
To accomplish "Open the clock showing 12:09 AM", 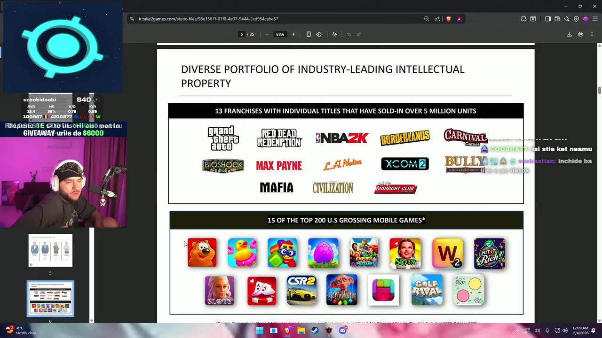I will (x=581, y=330).
